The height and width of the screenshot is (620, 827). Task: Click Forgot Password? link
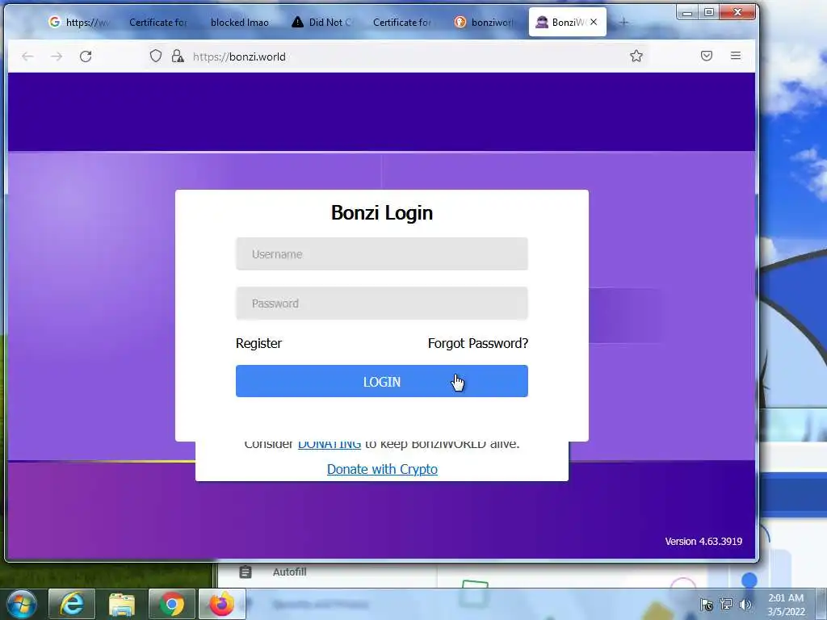478,343
